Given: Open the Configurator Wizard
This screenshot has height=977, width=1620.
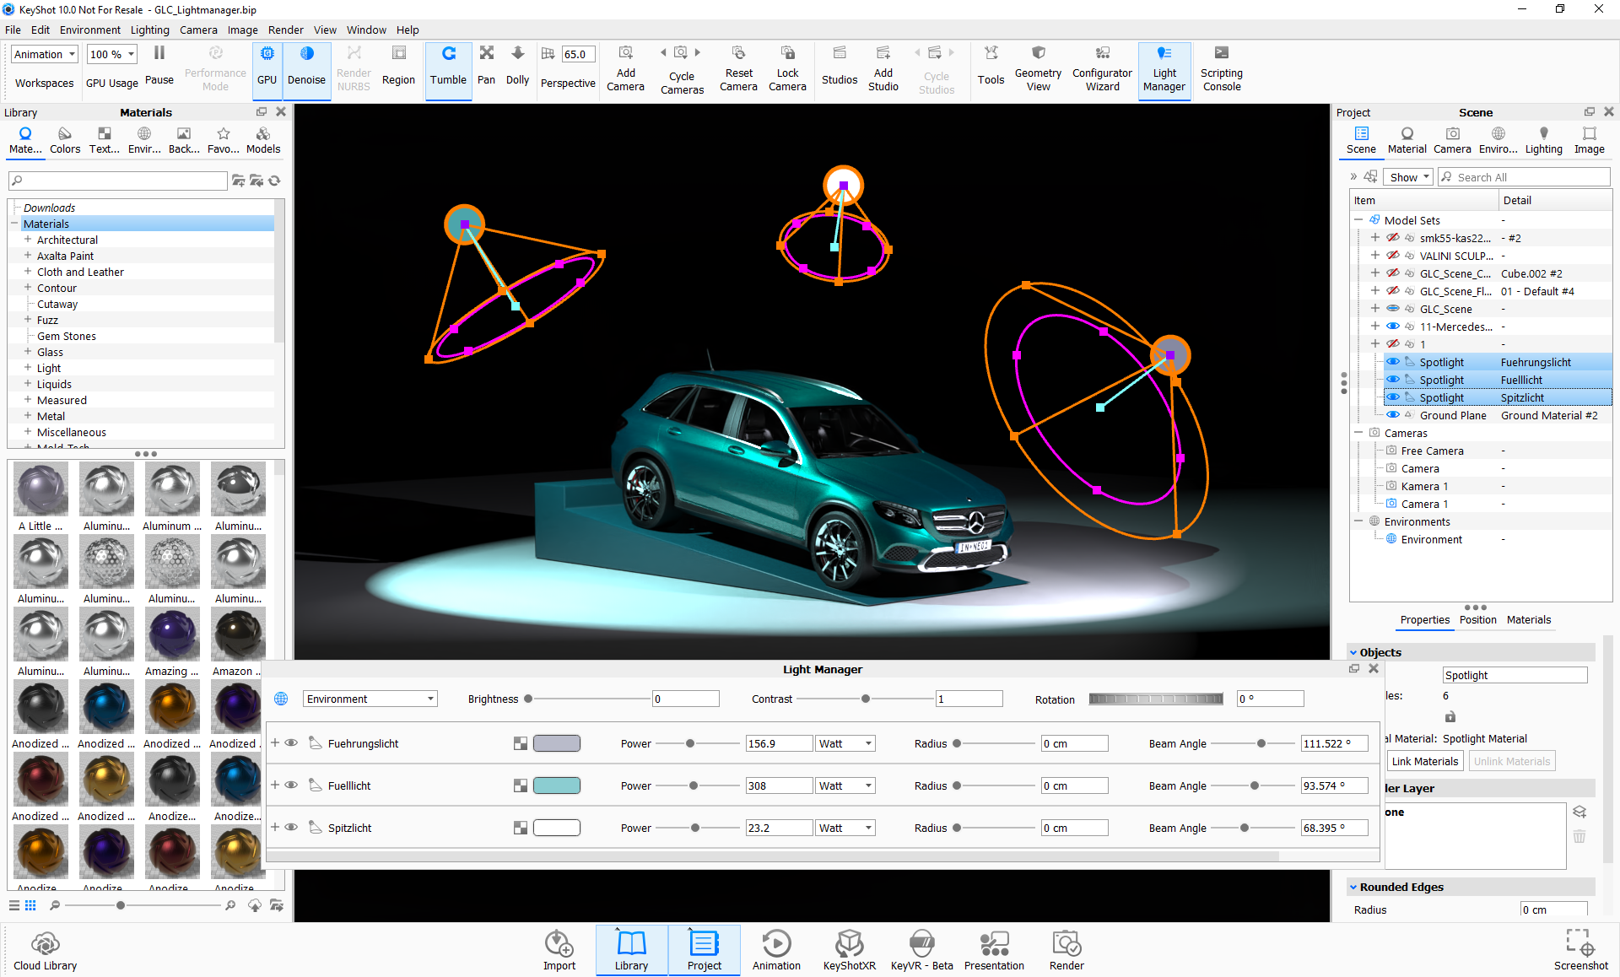Looking at the screenshot, I should tap(1102, 69).
